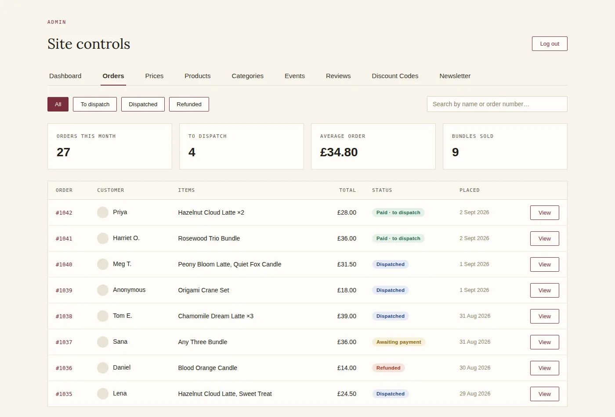
Task: Click Sana's avatar circle
Action: tap(103, 342)
